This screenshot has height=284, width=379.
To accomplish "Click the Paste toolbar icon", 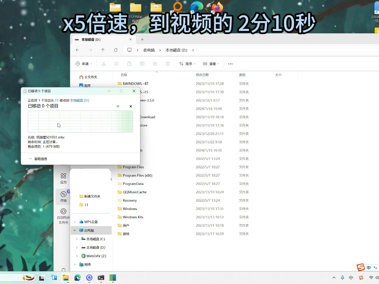I will coord(129,64).
